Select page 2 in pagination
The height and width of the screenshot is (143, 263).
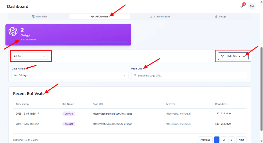(224, 140)
